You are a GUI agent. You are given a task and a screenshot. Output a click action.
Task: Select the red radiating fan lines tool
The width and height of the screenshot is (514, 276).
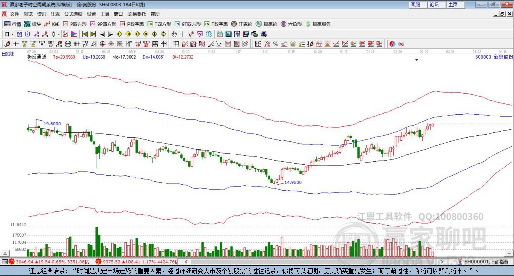185,44
